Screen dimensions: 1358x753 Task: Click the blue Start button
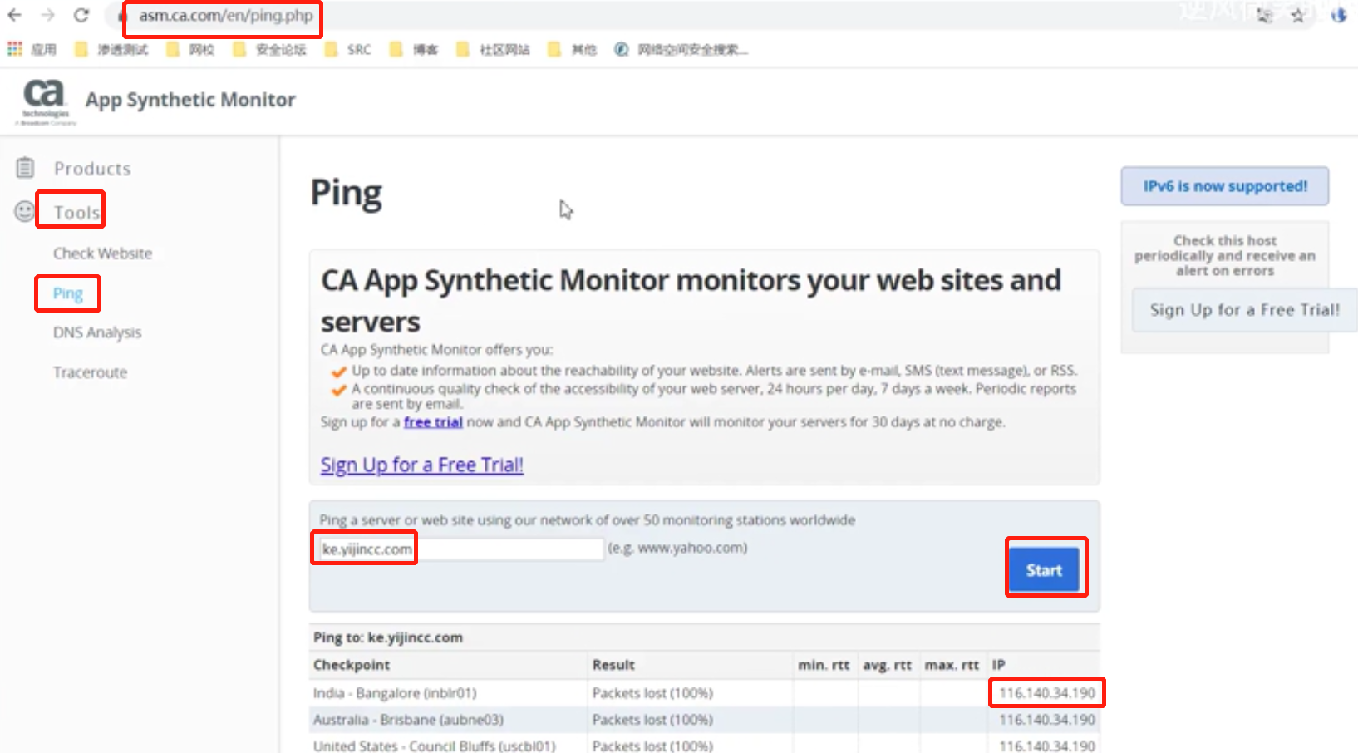click(x=1044, y=570)
